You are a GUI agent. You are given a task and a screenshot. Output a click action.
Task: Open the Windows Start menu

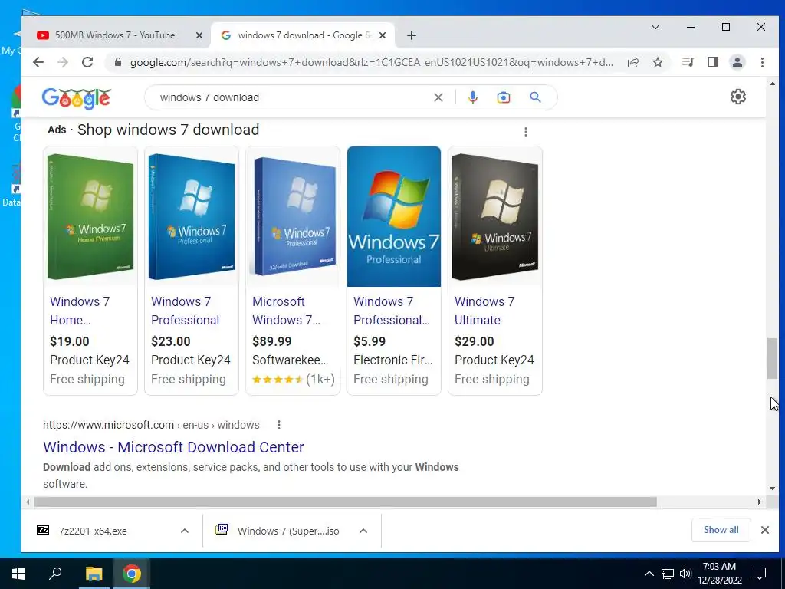tap(18, 574)
